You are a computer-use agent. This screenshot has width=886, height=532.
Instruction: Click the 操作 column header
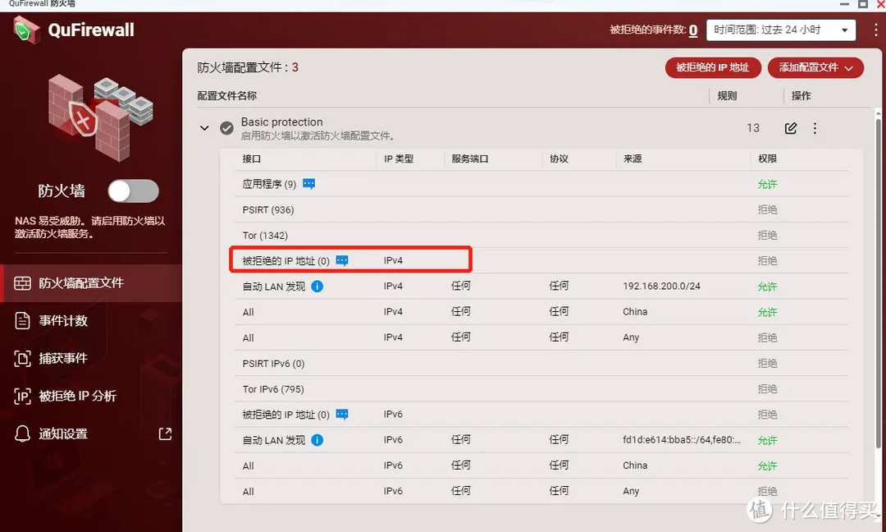(x=802, y=96)
